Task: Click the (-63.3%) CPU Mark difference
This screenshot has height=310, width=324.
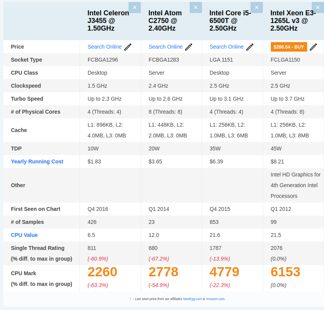Action: click(x=98, y=285)
